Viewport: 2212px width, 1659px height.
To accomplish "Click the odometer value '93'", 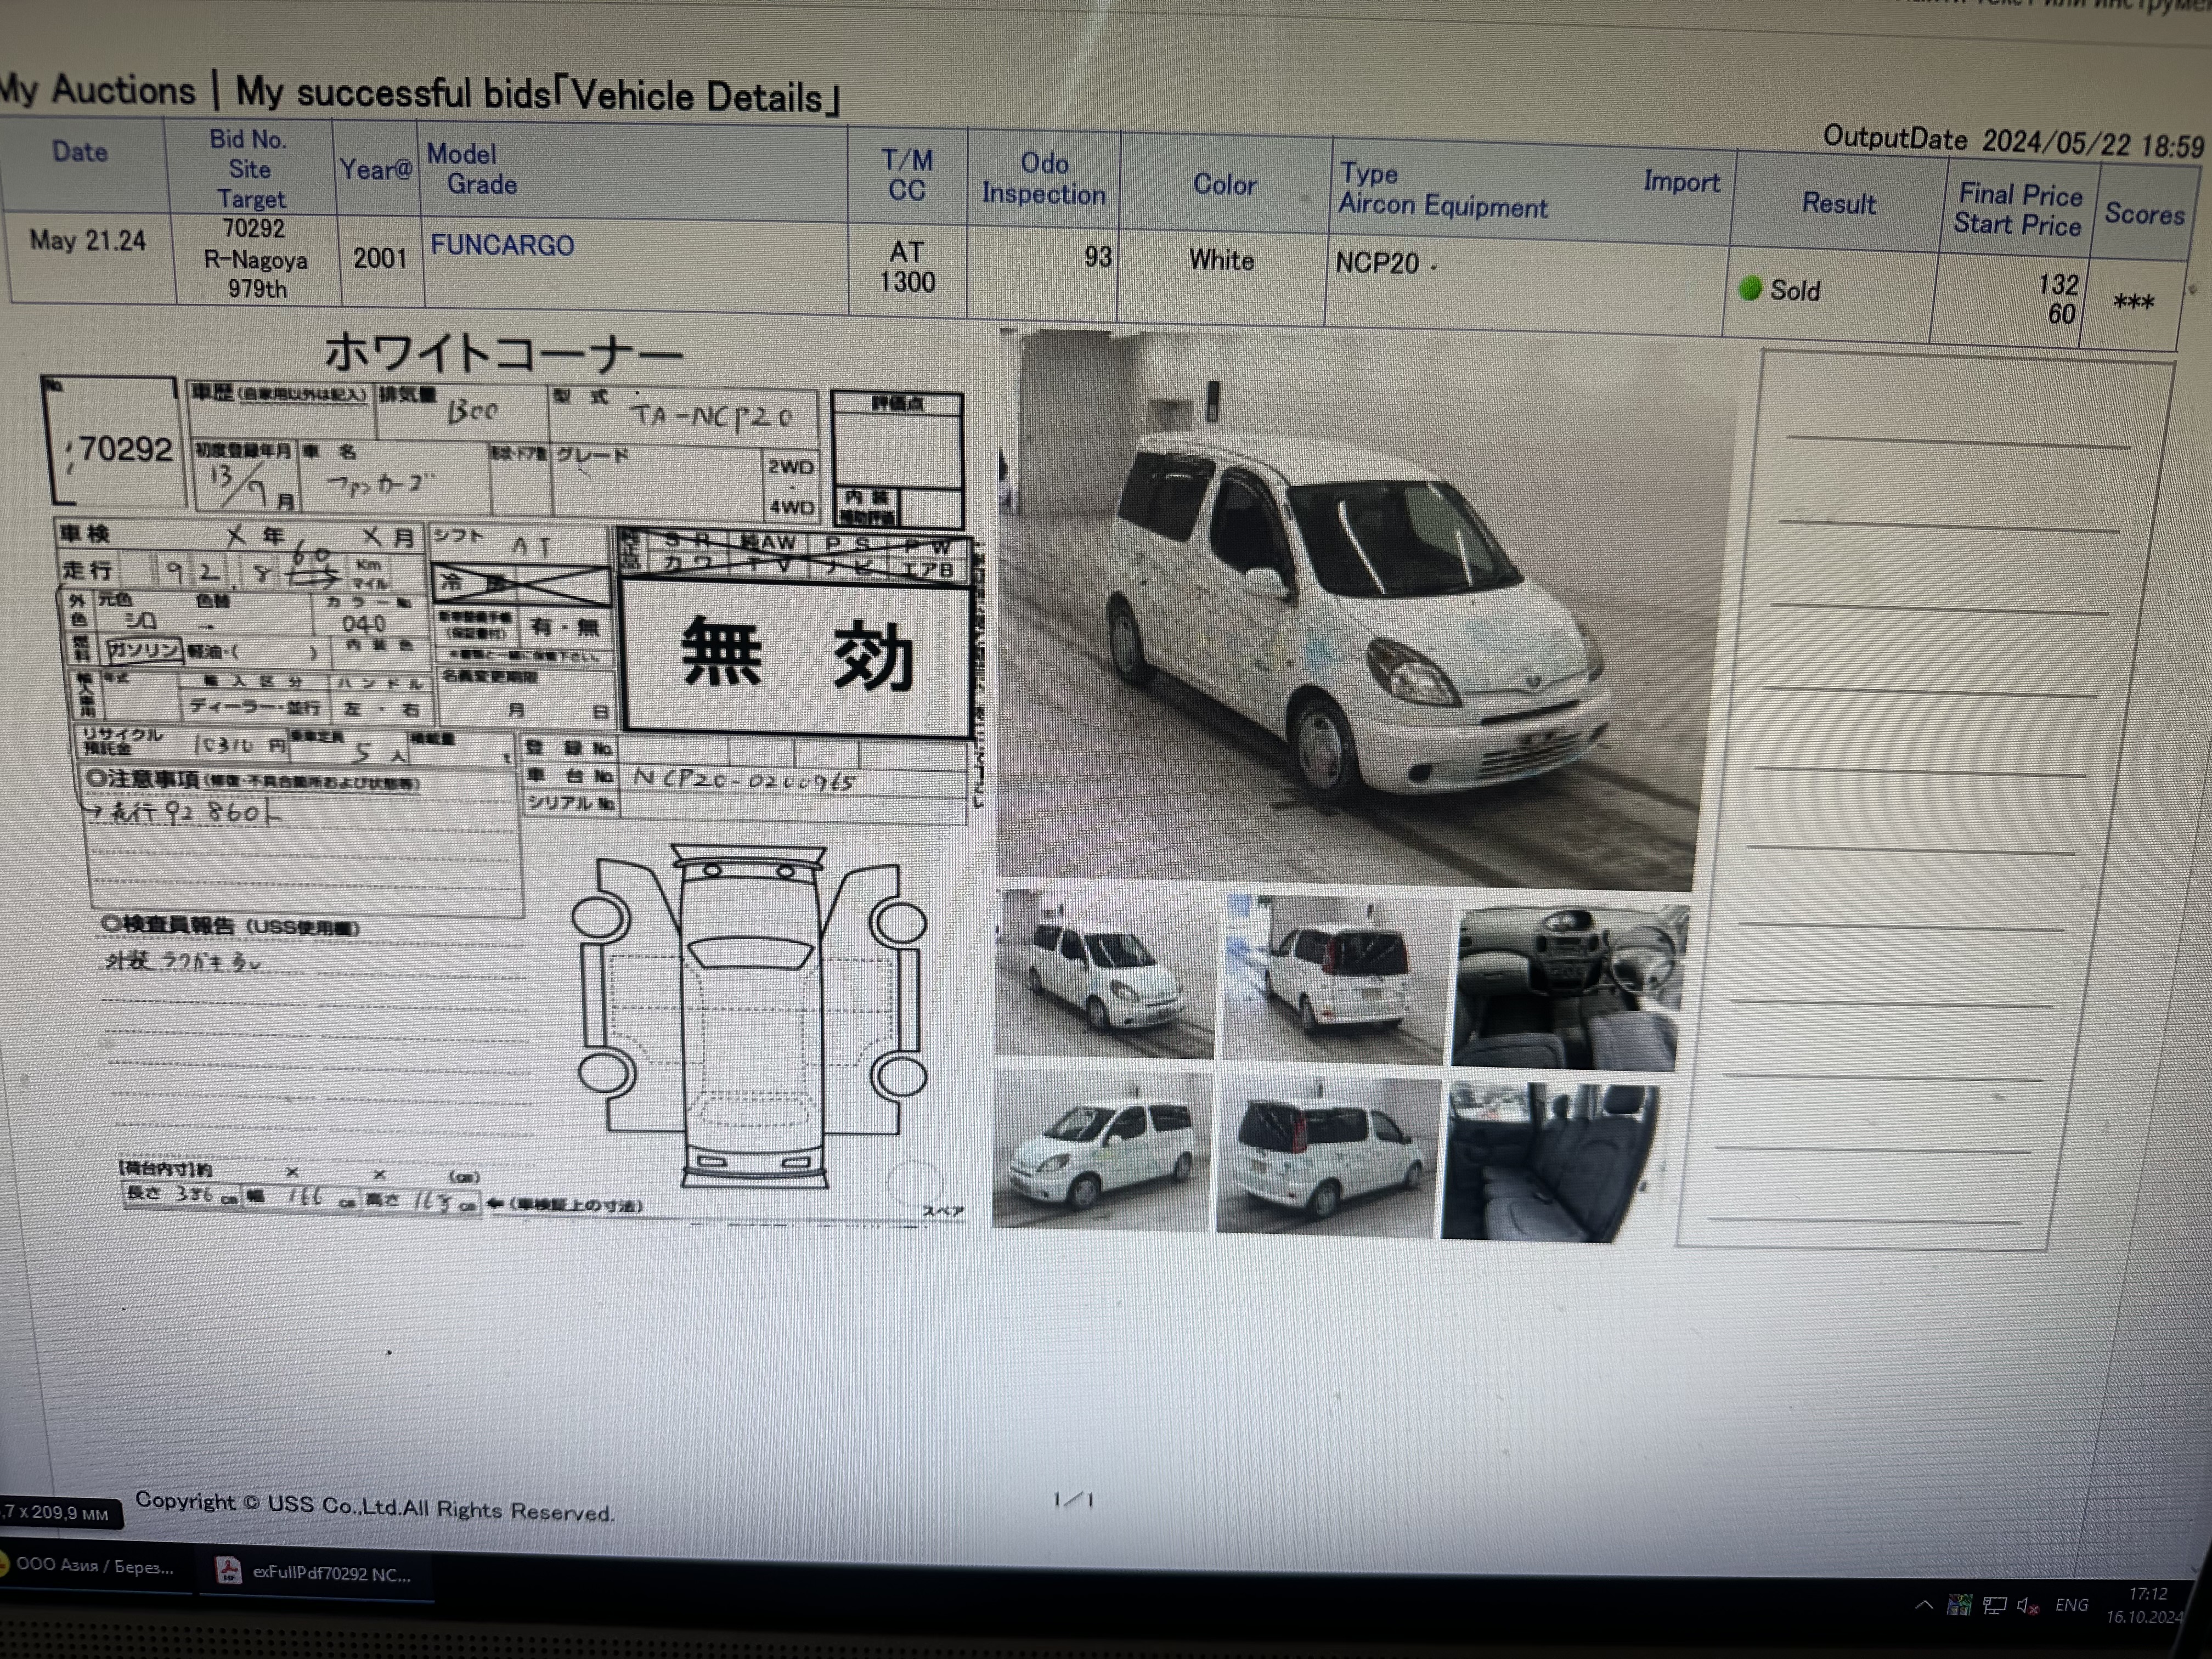I will tap(1098, 257).
